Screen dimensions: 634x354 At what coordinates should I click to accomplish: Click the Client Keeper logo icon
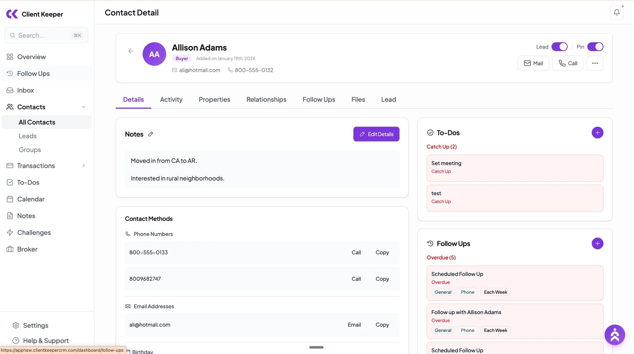coord(12,14)
